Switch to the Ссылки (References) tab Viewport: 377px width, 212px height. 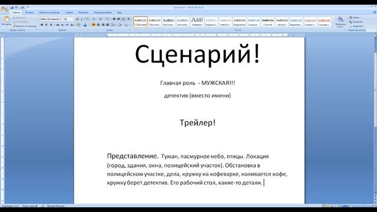pyautogui.click(x=69, y=12)
